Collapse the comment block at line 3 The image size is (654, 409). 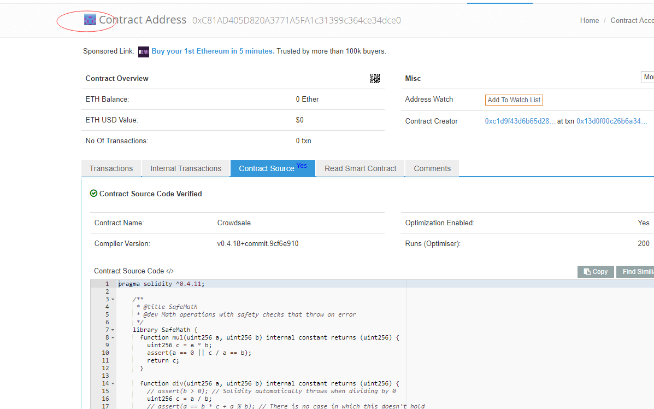click(x=112, y=299)
